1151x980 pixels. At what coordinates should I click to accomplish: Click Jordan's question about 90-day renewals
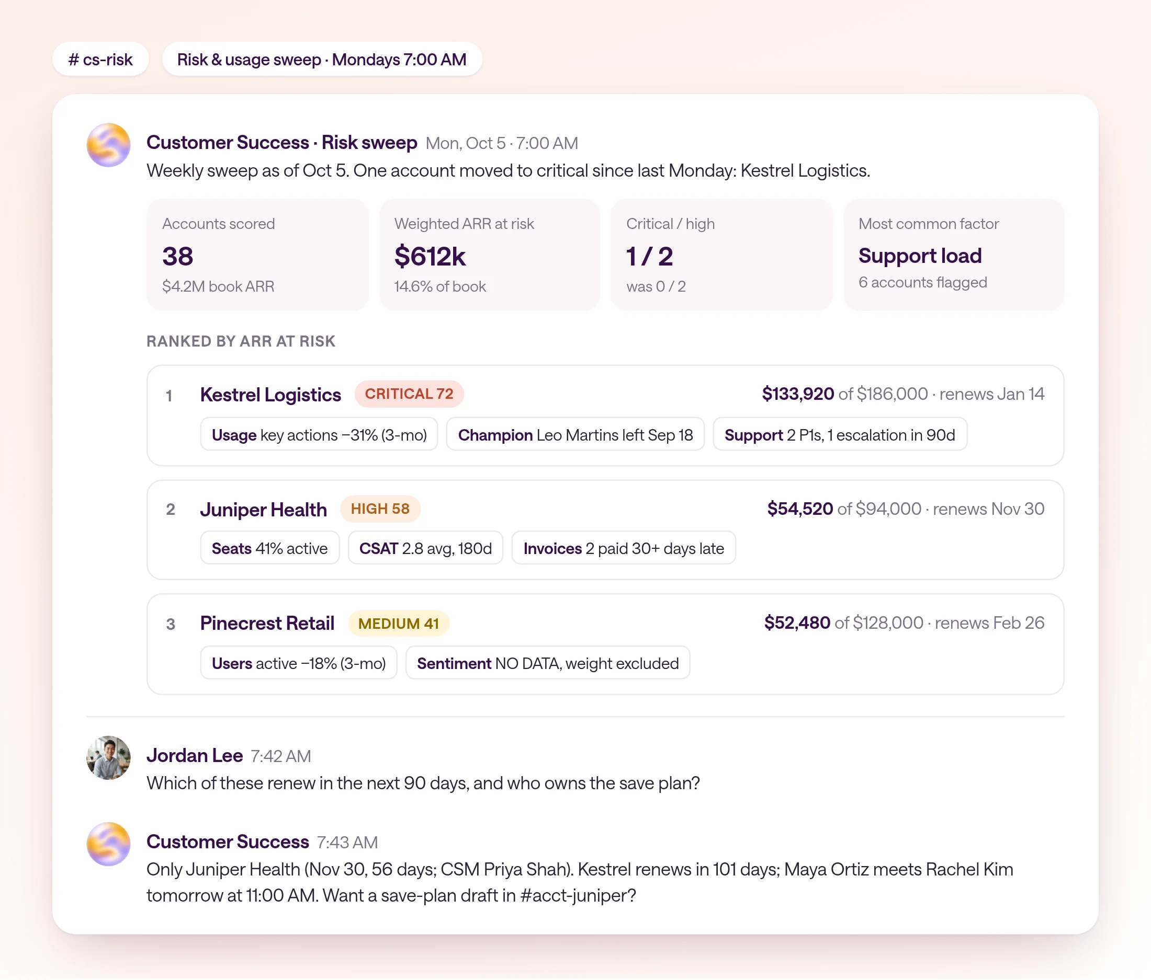coord(423,783)
